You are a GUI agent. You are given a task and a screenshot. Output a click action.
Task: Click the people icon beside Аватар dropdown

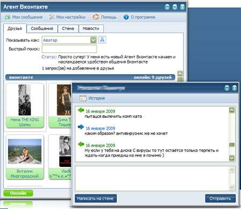point(102,40)
